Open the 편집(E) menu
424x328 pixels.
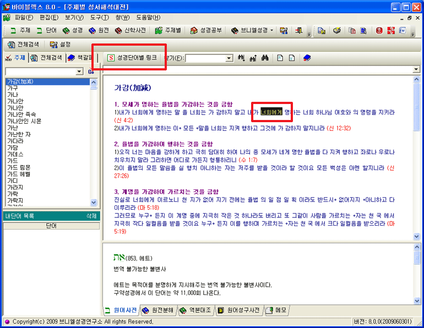(x=49, y=18)
